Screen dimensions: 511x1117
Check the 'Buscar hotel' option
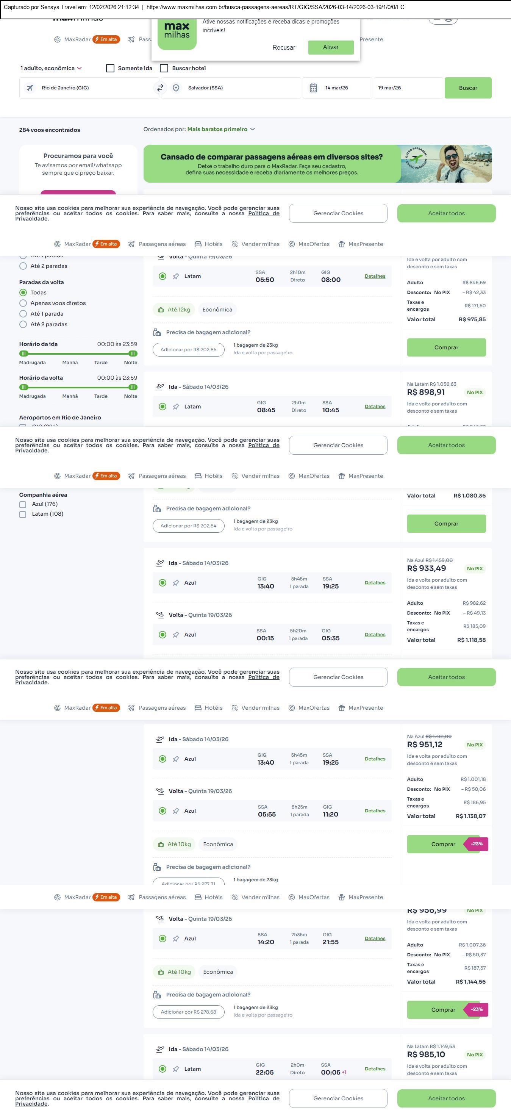coord(164,69)
